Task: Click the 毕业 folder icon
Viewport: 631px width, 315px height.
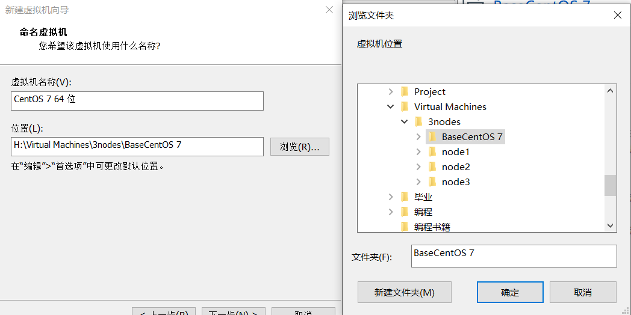Action: pos(405,197)
